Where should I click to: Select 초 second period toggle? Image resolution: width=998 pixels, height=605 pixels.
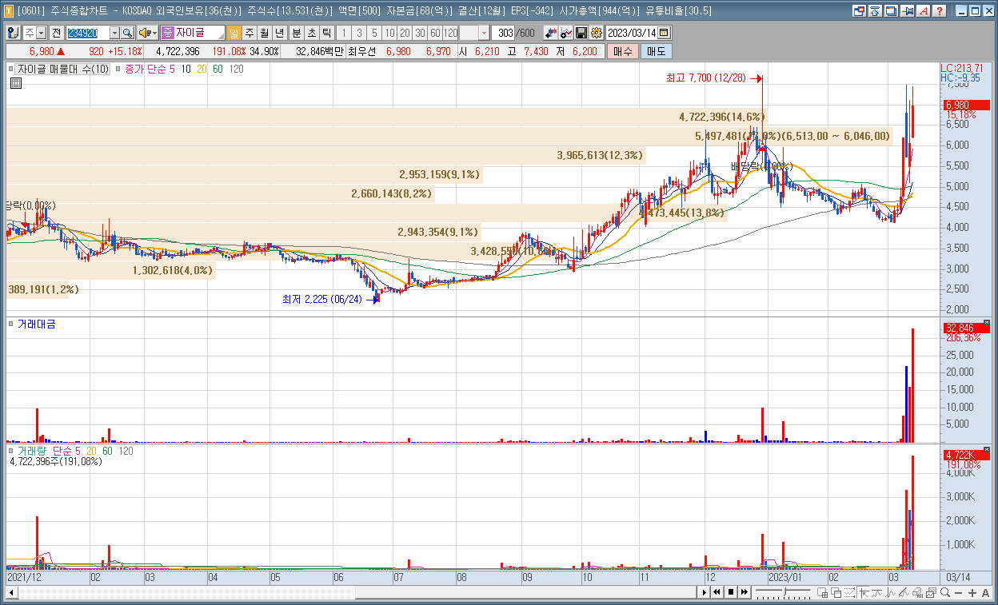tap(311, 33)
